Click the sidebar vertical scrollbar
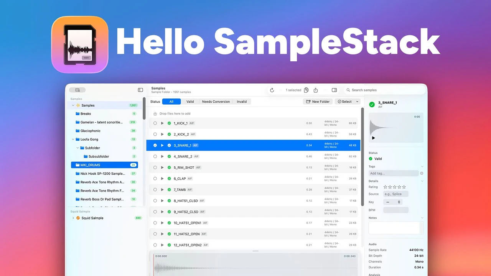The image size is (491, 276). click(144, 108)
